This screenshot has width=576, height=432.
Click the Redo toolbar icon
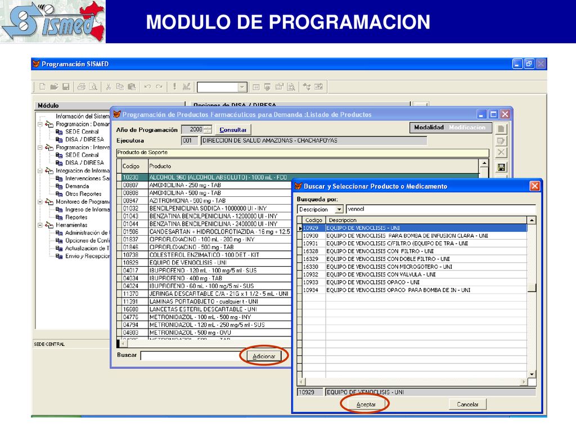tap(159, 87)
